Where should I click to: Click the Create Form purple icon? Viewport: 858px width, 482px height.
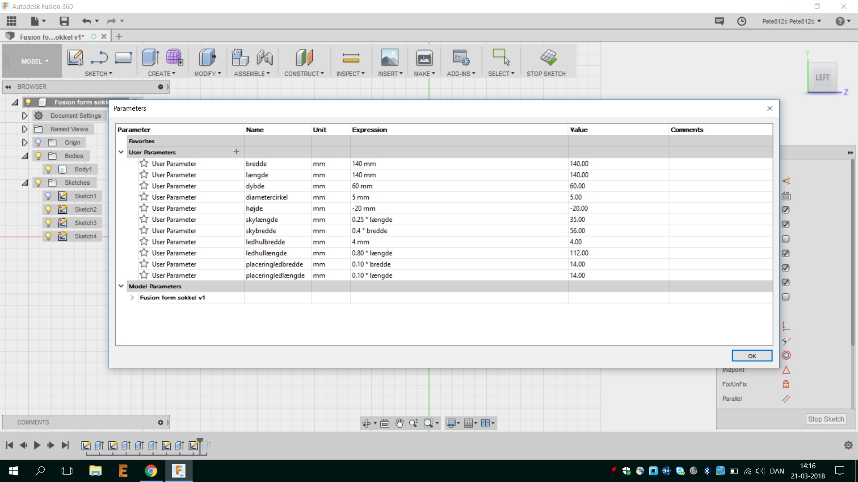174,58
